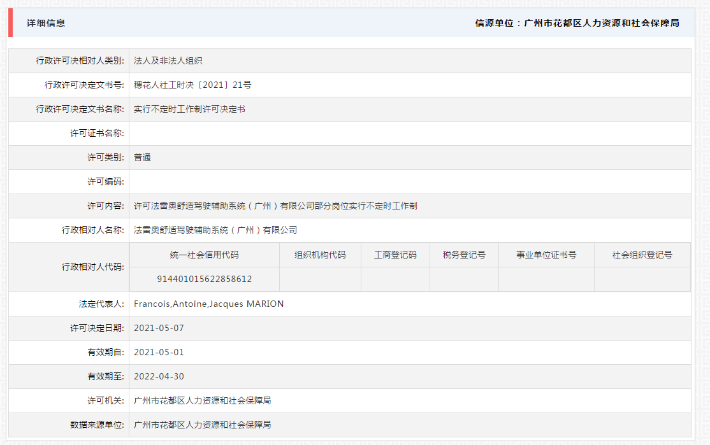Image resolution: width=710 pixels, height=445 pixels.
Task: Click the 行政相对人代码 label
Action: [x=93, y=267]
